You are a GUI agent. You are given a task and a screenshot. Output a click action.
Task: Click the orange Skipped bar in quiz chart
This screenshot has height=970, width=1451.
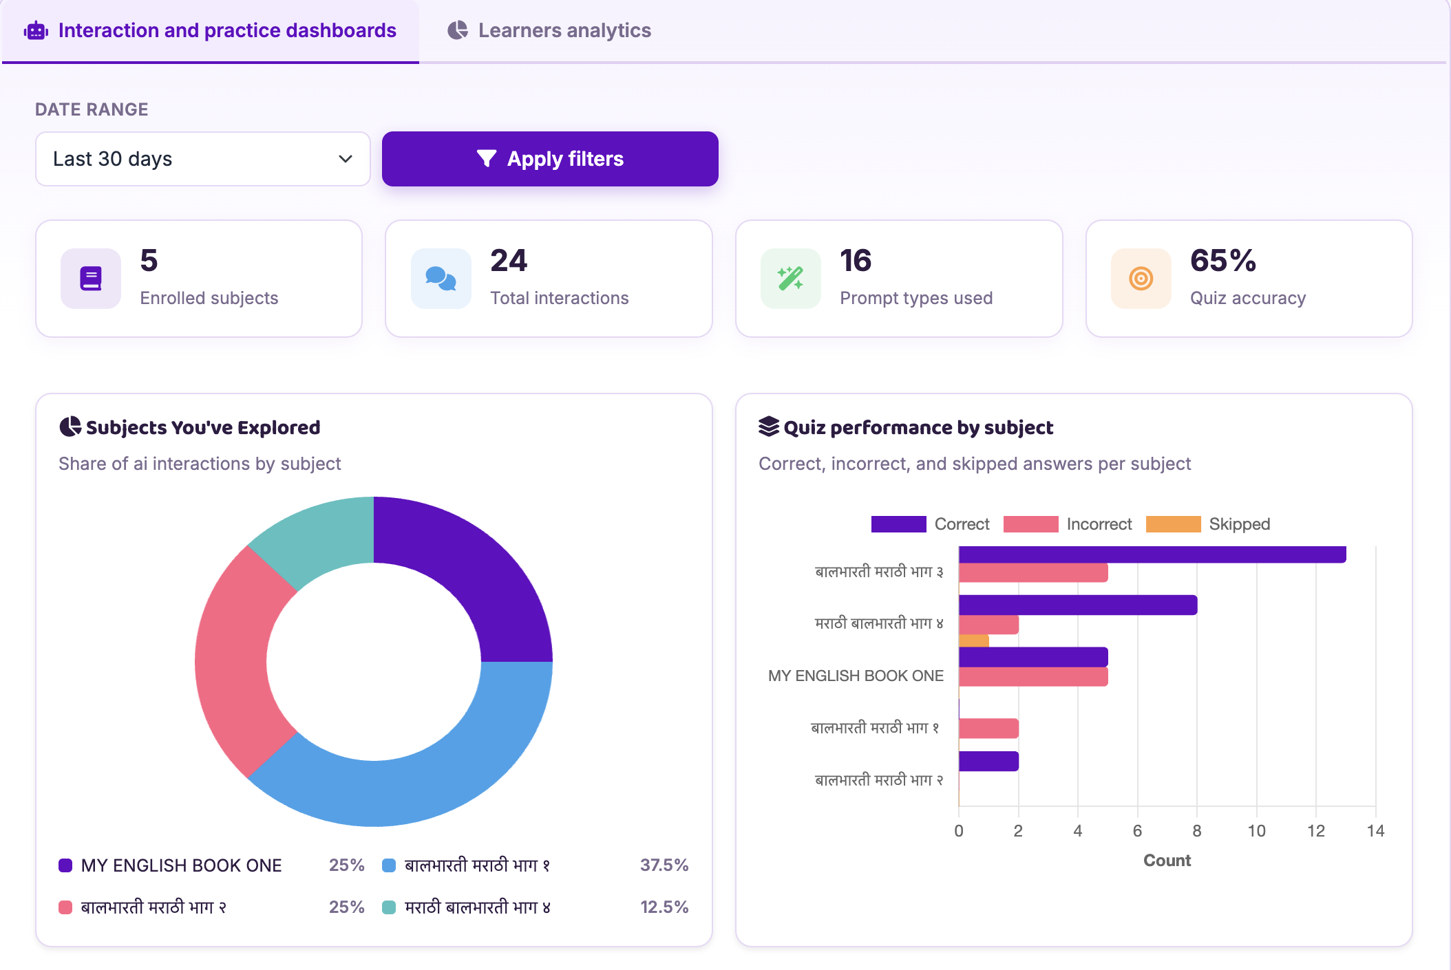coord(974,641)
